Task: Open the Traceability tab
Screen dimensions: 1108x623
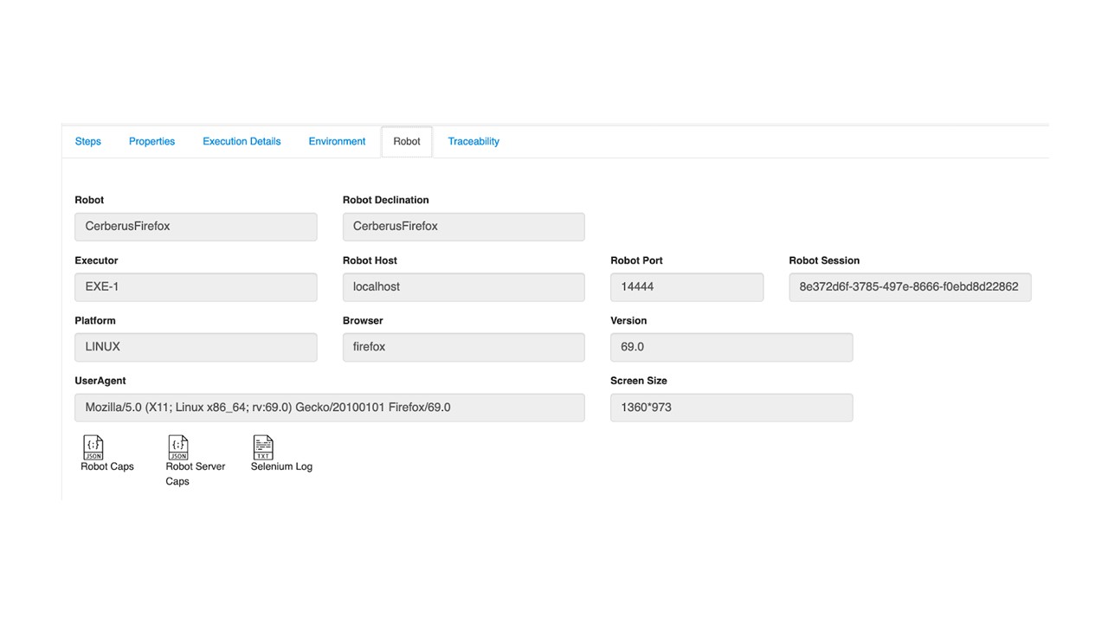Action: [473, 142]
